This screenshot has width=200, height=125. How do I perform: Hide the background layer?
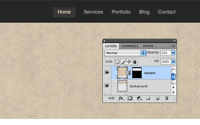(107, 86)
